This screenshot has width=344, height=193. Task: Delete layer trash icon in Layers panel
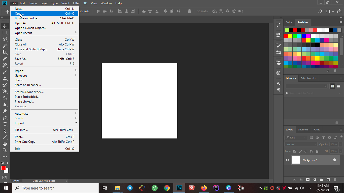(335, 180)
